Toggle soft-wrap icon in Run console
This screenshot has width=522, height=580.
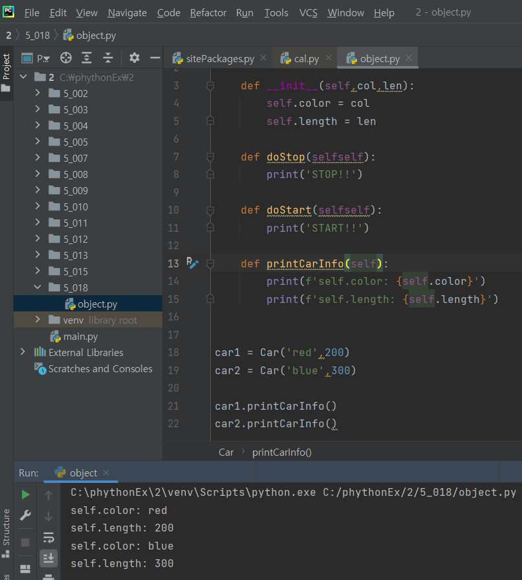point(49,537)
